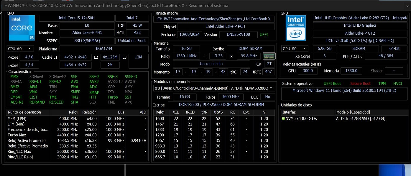Click the Intel Core i5-12450H name field
Screen dimensions: 411x176
77,18
